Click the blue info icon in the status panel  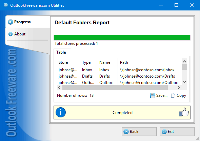[x=61, y=112]
